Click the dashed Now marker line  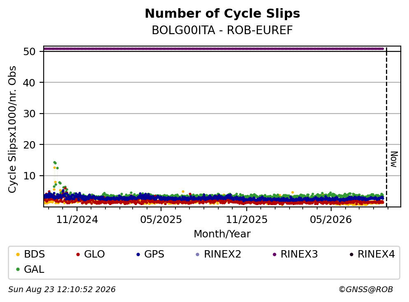coord(386,126)
